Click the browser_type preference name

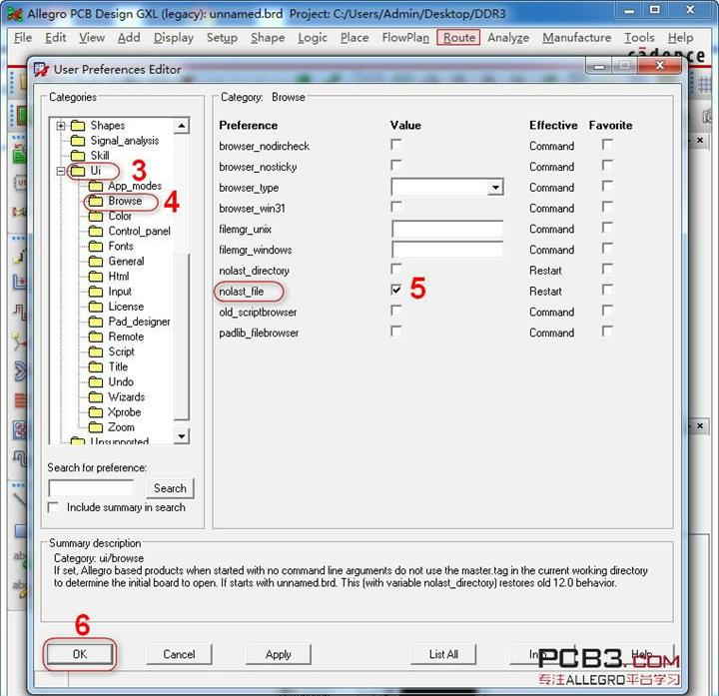249,188
